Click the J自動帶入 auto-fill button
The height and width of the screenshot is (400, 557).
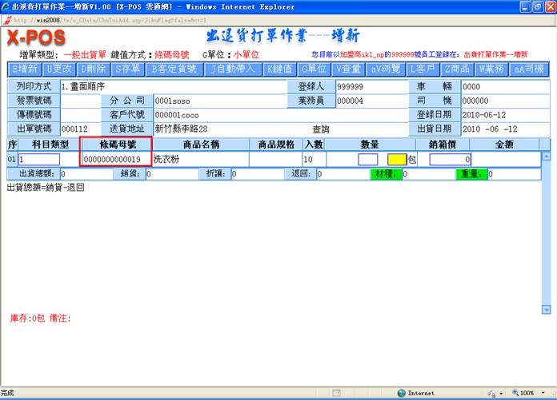coord(234,69)
